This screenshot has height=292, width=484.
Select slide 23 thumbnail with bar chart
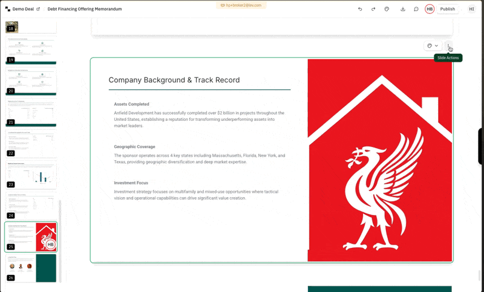point(31,174)
